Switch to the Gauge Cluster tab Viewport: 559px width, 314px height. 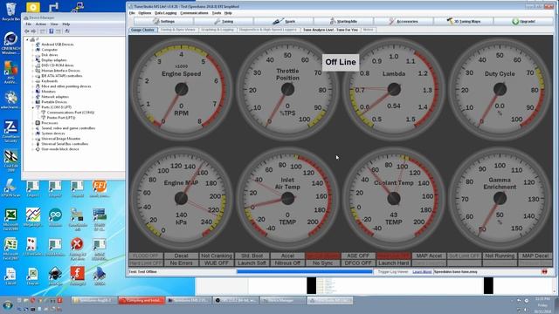point(143,30)
